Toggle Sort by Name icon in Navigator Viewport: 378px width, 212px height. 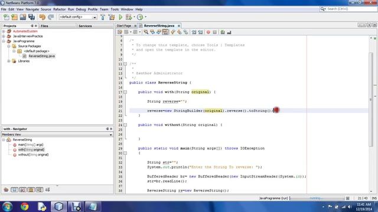click(x=40, y=190)
